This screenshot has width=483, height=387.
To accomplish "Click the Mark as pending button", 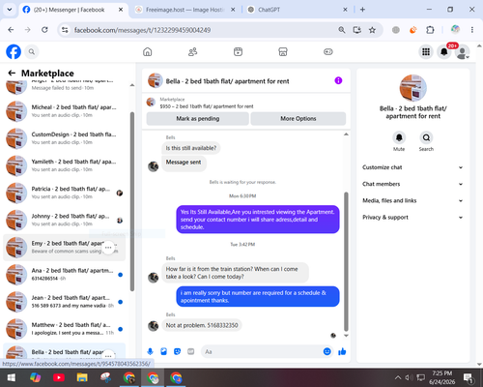I will pyautogui.click(x=197, y=119).
